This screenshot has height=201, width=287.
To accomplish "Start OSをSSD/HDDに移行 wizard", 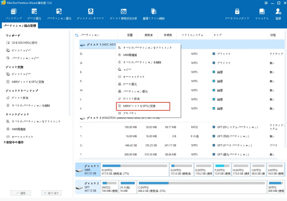I will tap(22, 43).
